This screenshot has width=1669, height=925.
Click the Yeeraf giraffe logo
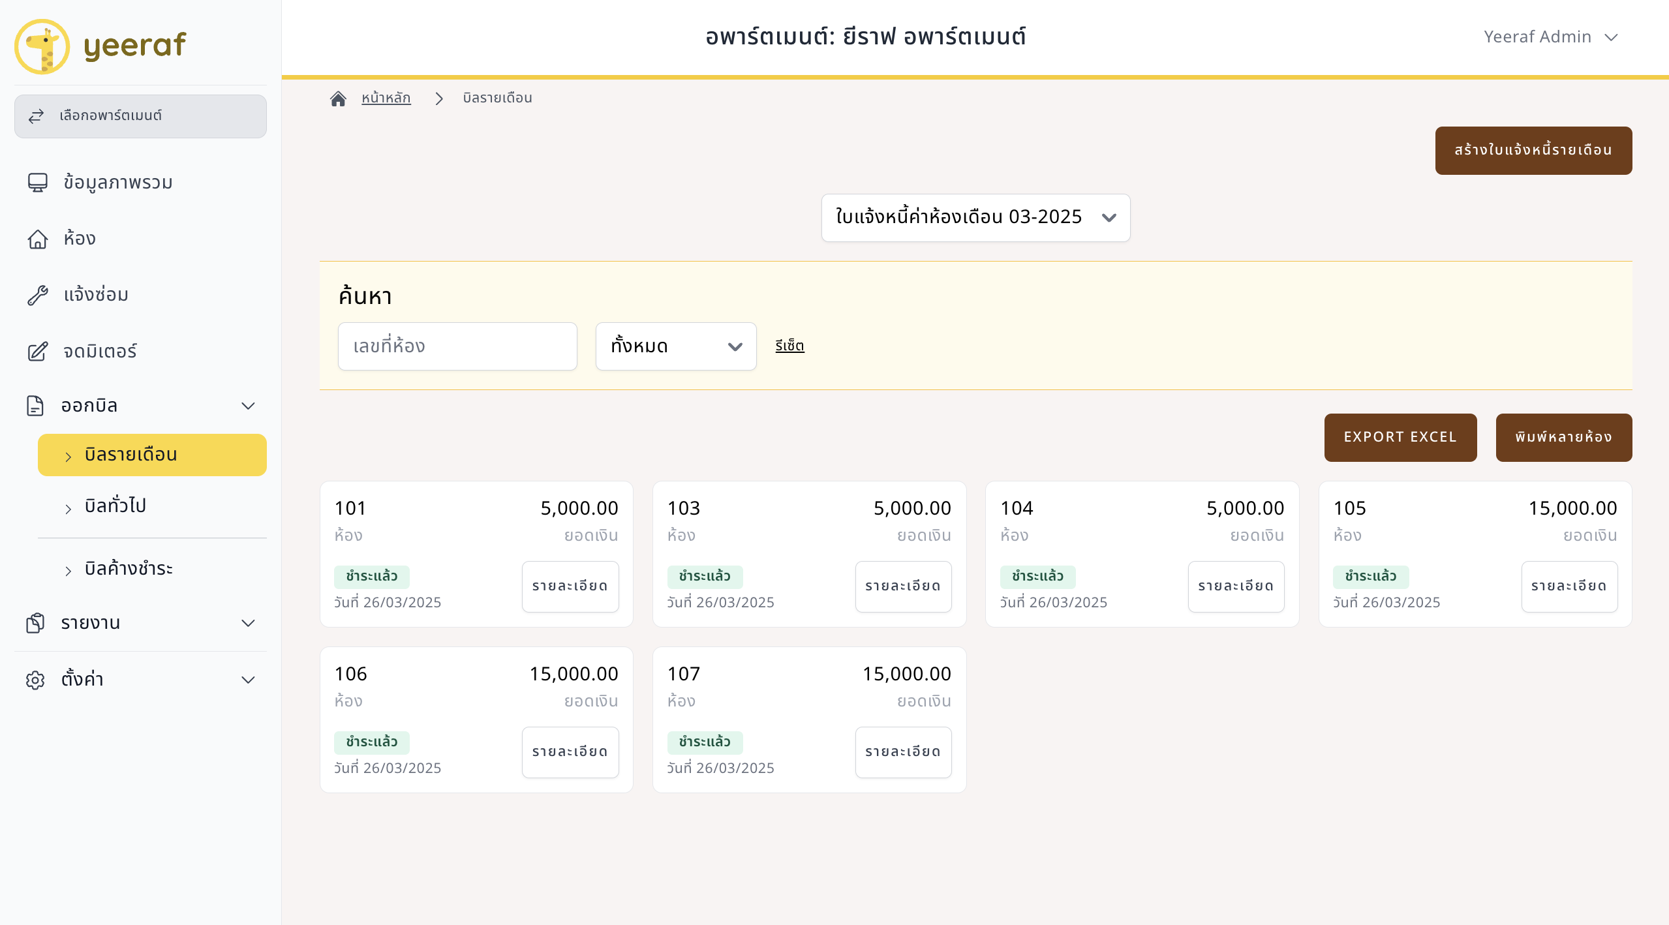click(x=42, y=46)
